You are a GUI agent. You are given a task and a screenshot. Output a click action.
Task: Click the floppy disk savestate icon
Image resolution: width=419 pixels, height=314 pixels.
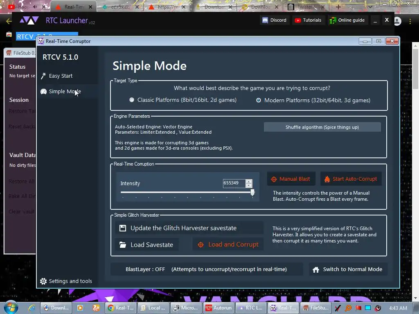(123, 228)
